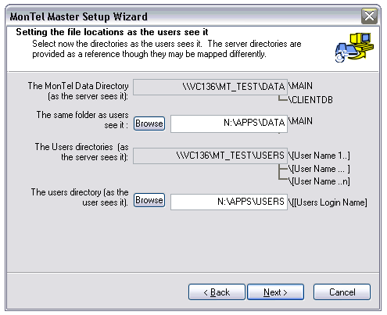Click the \[[Users Login Name] text
The image size is (387, 315).
(328, 202)
